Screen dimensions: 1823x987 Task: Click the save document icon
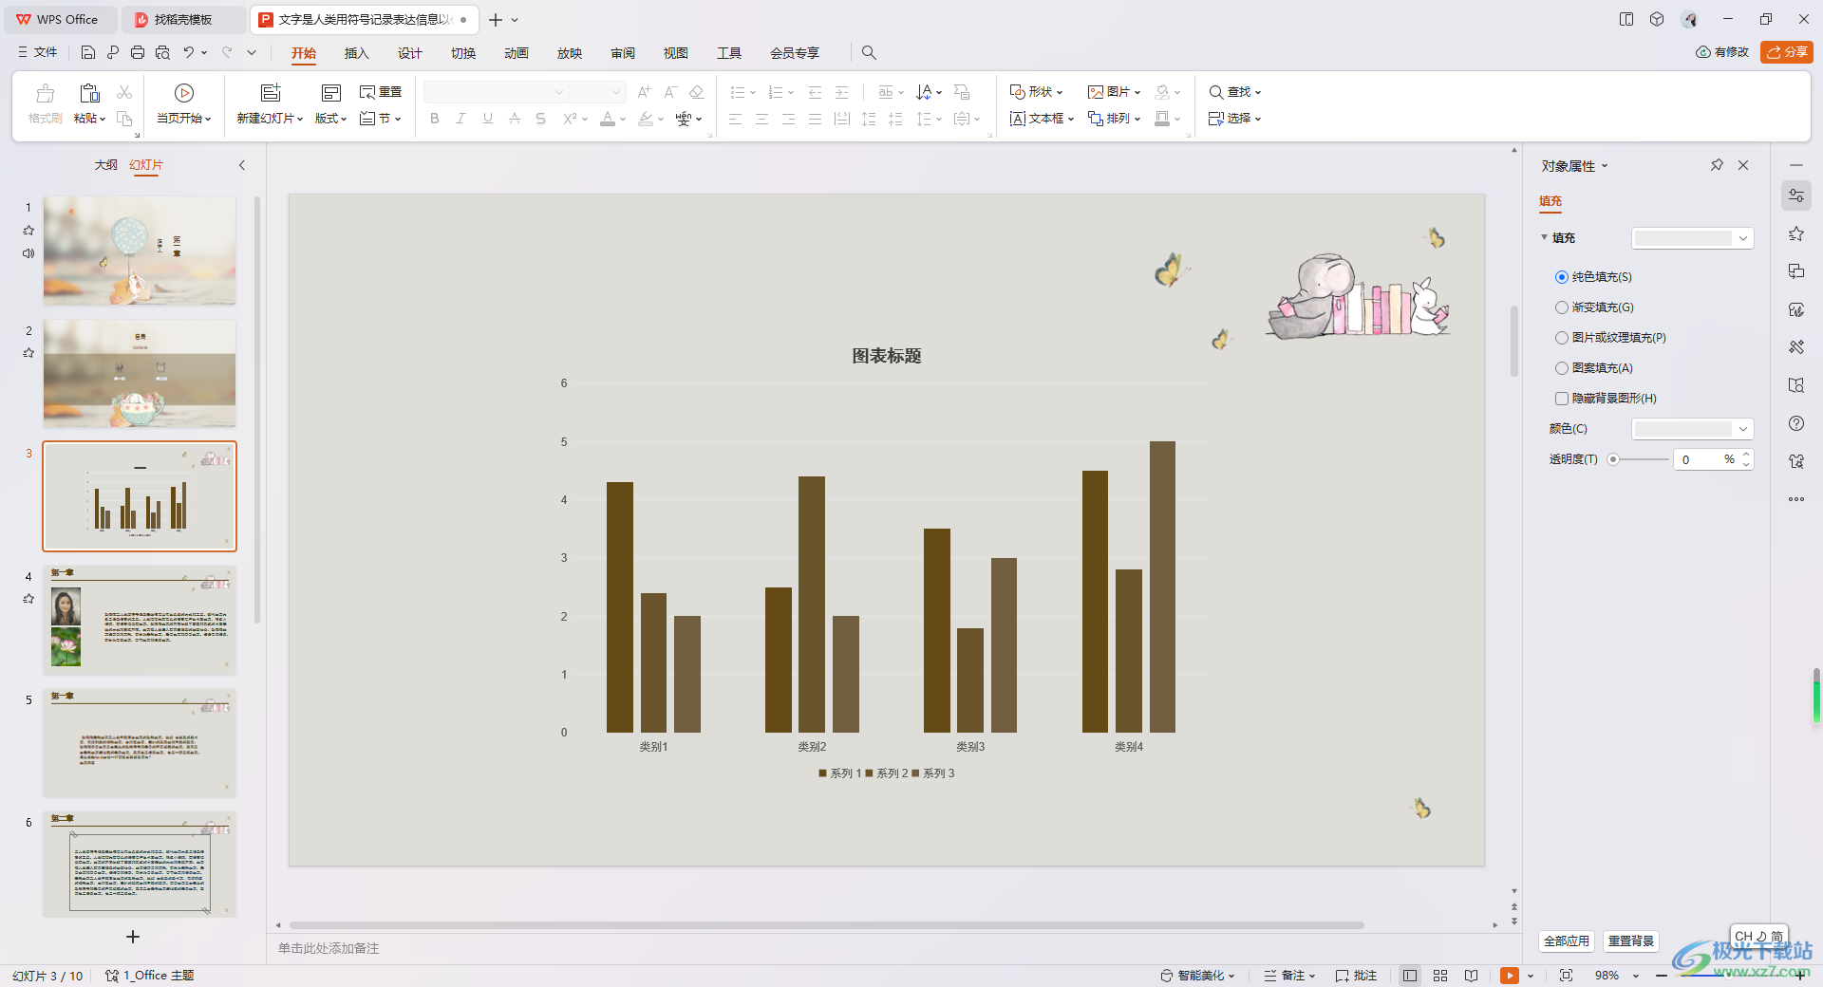click(x=88, y=52)
